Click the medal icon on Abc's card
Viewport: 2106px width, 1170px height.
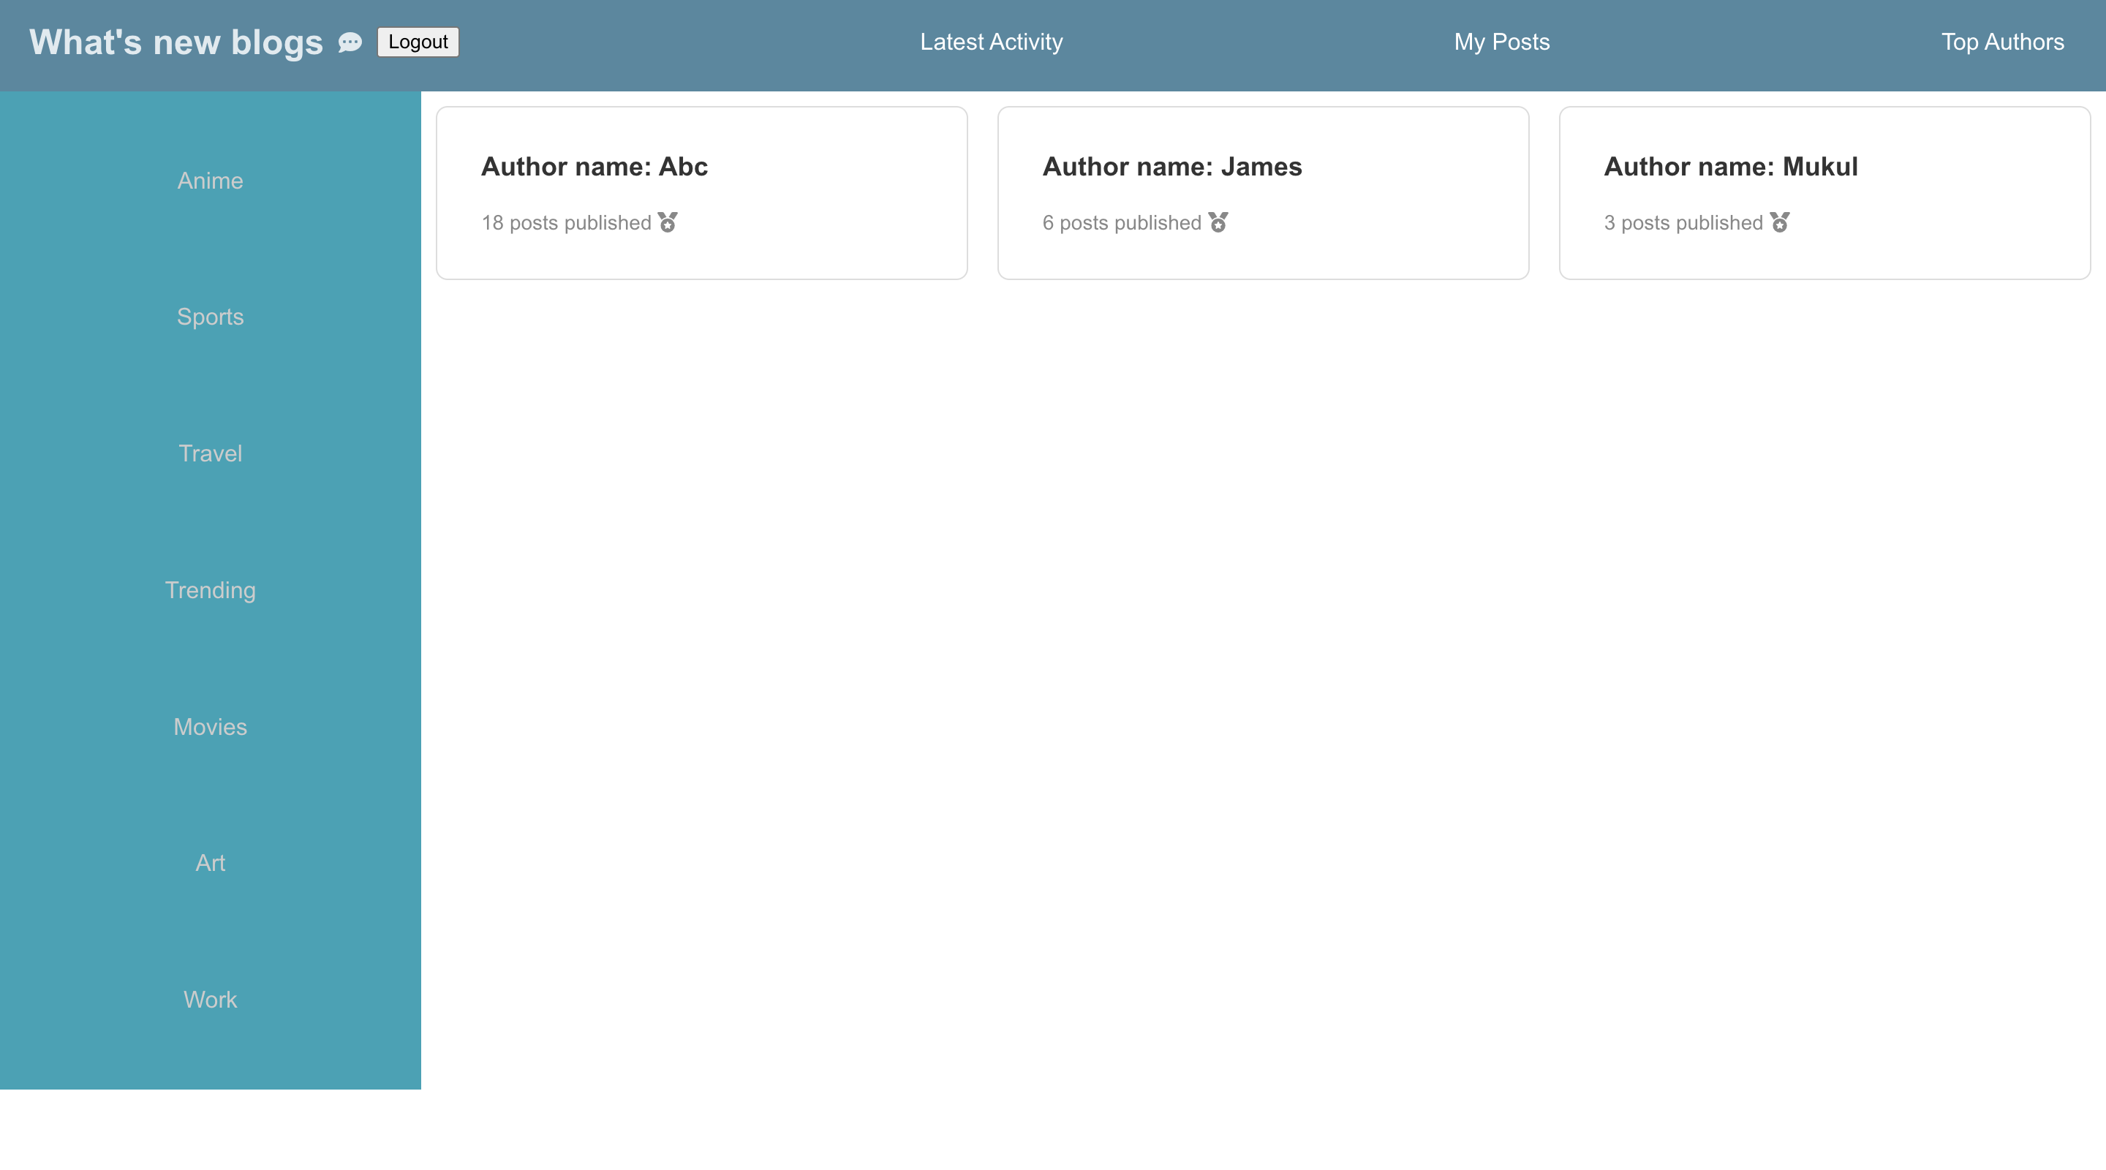click(668, 222)
